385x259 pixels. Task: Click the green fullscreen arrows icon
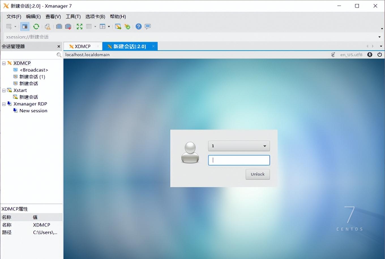(x=80, y=27)
